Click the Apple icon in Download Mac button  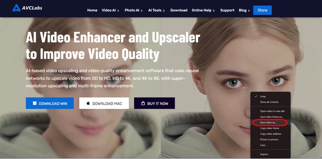(88, 103)
